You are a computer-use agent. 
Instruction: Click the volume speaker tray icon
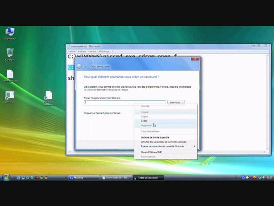(x=263, y=177)
